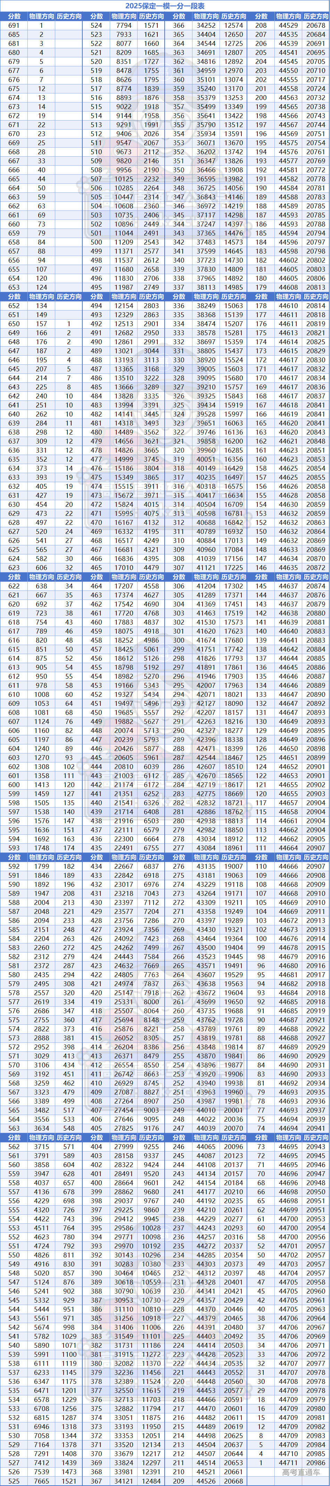Click the title 2025保定一模一分一段表

tap(165, 6)
